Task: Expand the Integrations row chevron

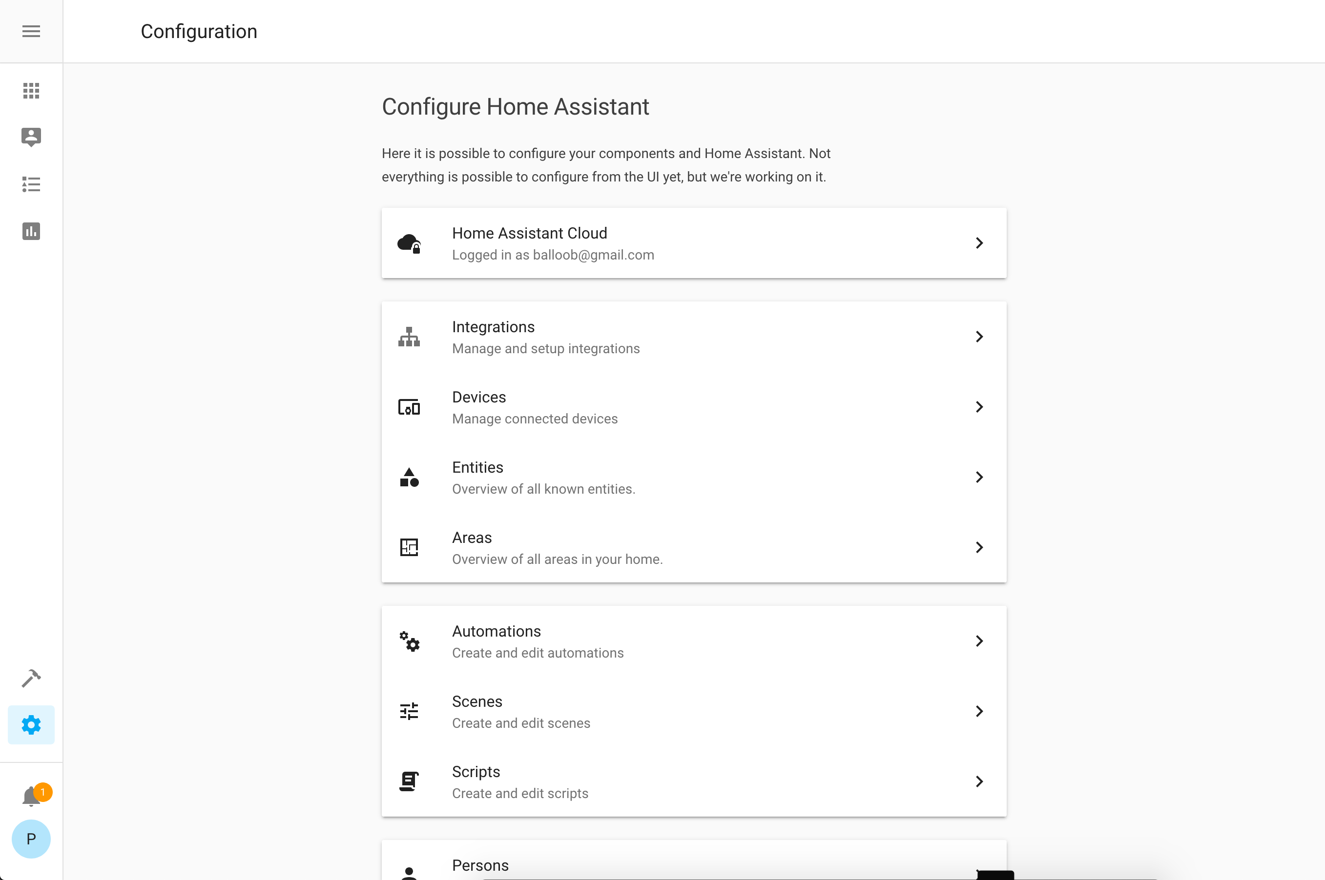Action: coord(979,337)
